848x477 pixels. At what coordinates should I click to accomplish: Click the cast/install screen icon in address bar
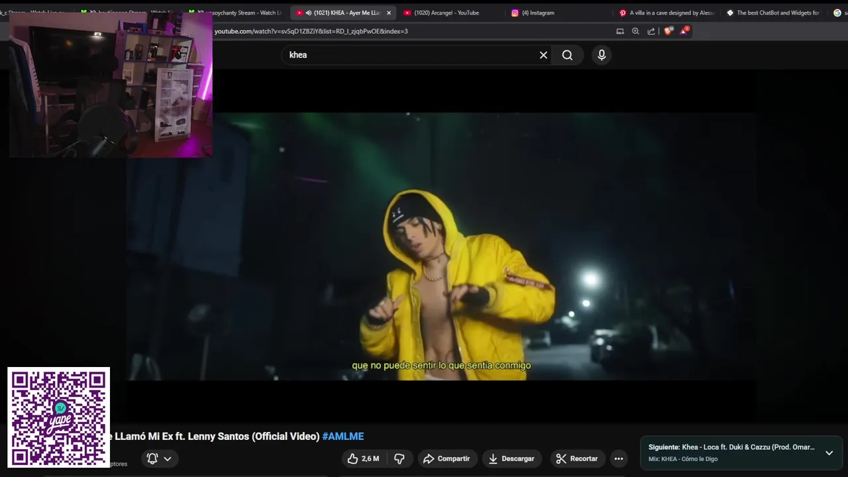click(620, 31)
